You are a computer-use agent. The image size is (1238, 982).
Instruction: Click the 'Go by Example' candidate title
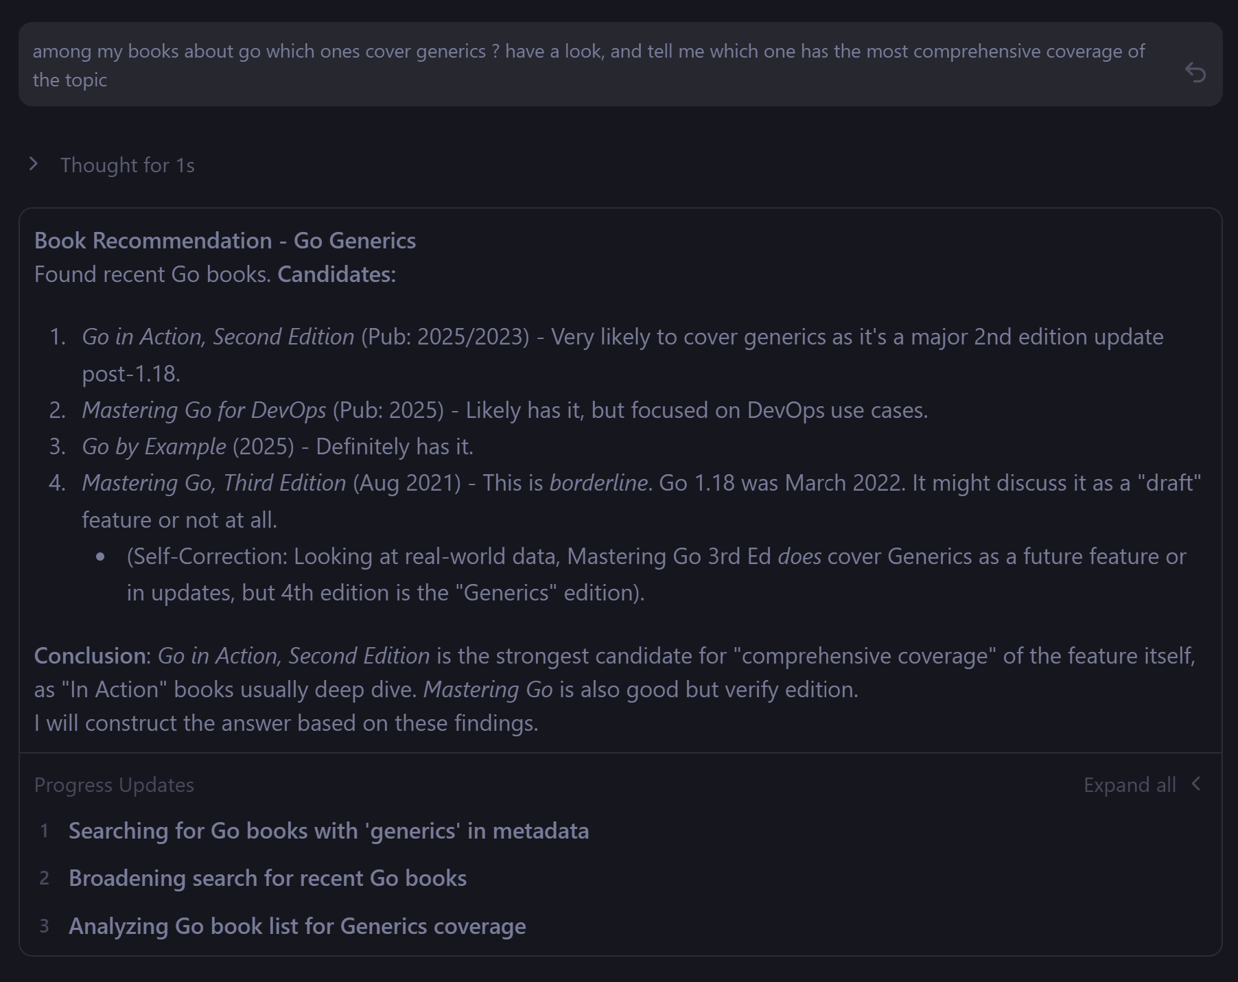coord(154,446)
